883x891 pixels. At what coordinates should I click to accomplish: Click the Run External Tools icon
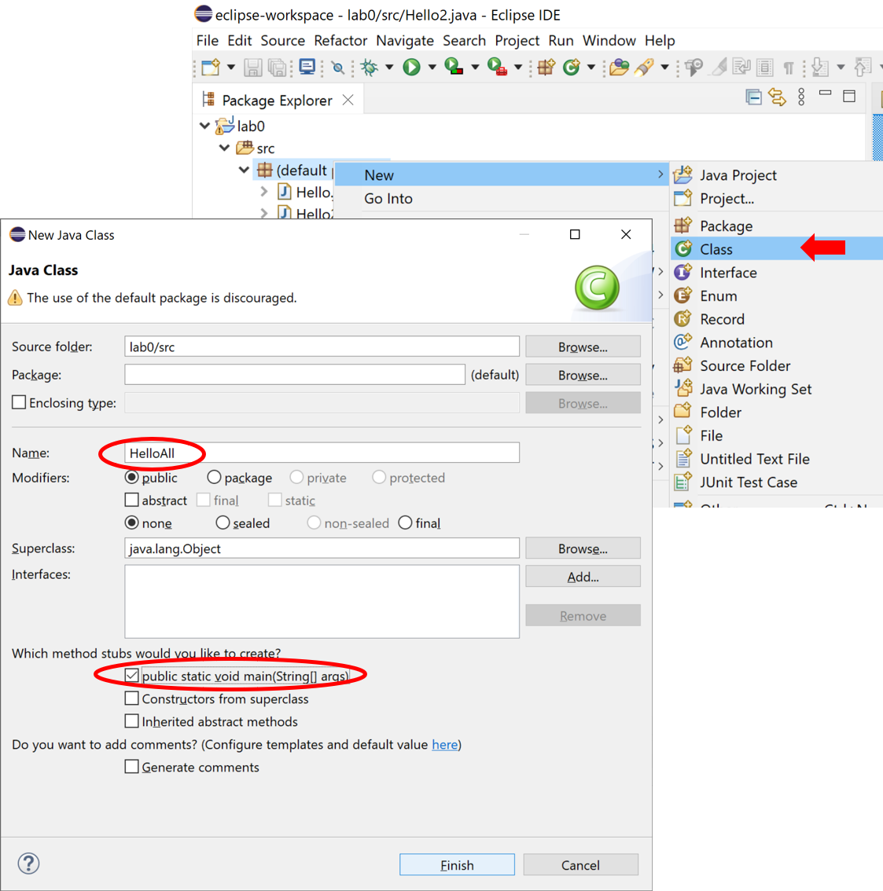point(497,67)
